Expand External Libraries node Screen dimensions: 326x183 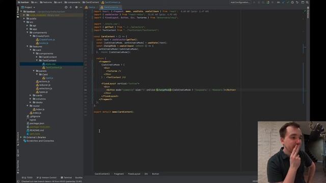pos(21,137)
